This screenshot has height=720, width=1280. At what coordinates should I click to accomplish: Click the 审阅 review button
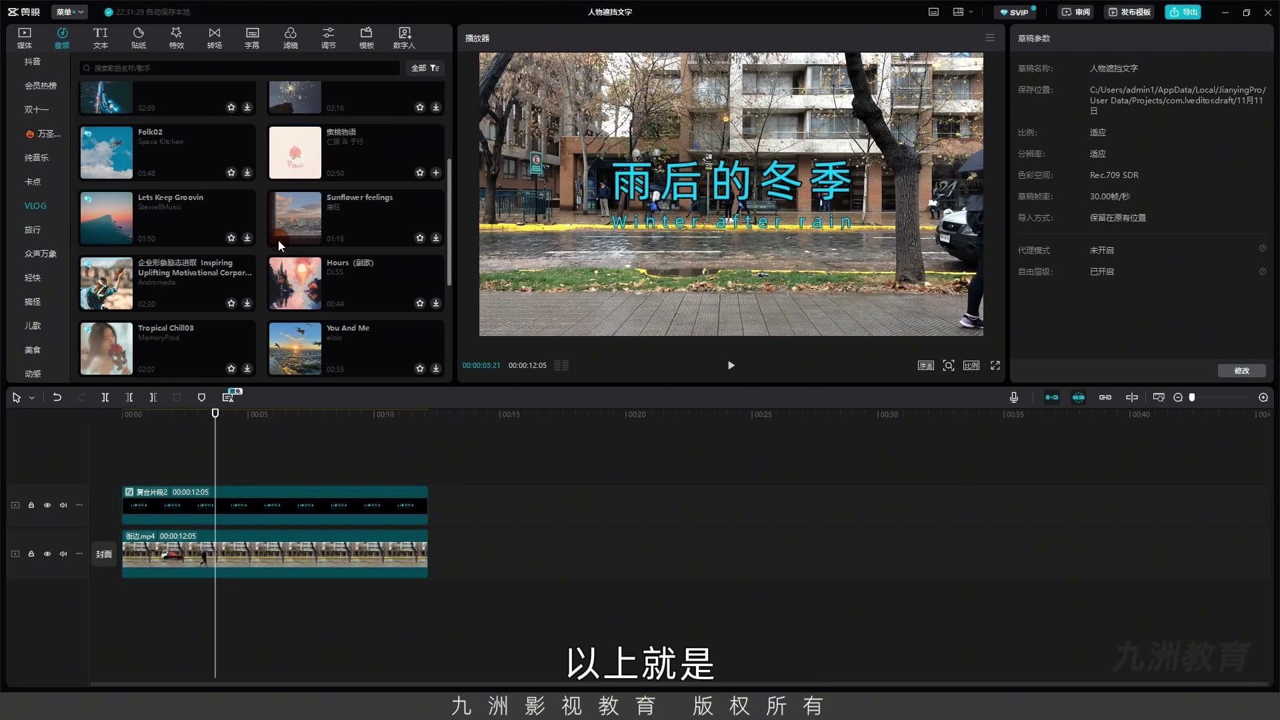coord(1075,12)
